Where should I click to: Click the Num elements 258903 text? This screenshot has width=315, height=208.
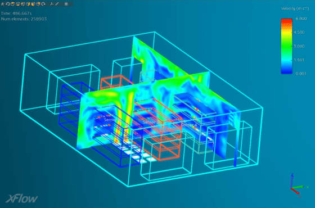24,19
